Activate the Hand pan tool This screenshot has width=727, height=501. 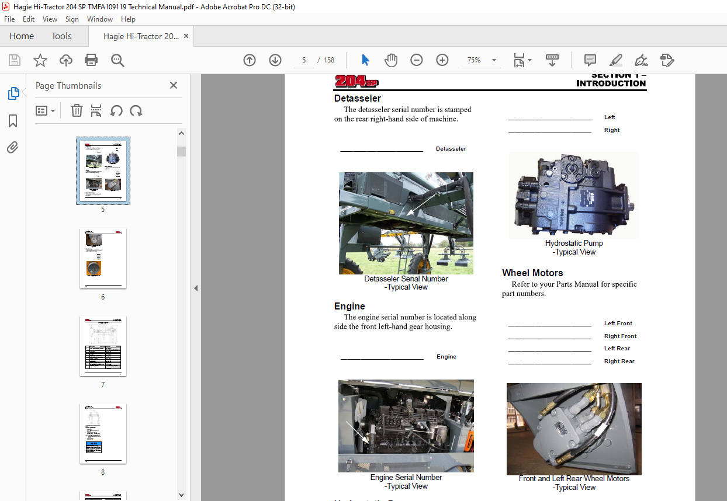click(391, 60)
